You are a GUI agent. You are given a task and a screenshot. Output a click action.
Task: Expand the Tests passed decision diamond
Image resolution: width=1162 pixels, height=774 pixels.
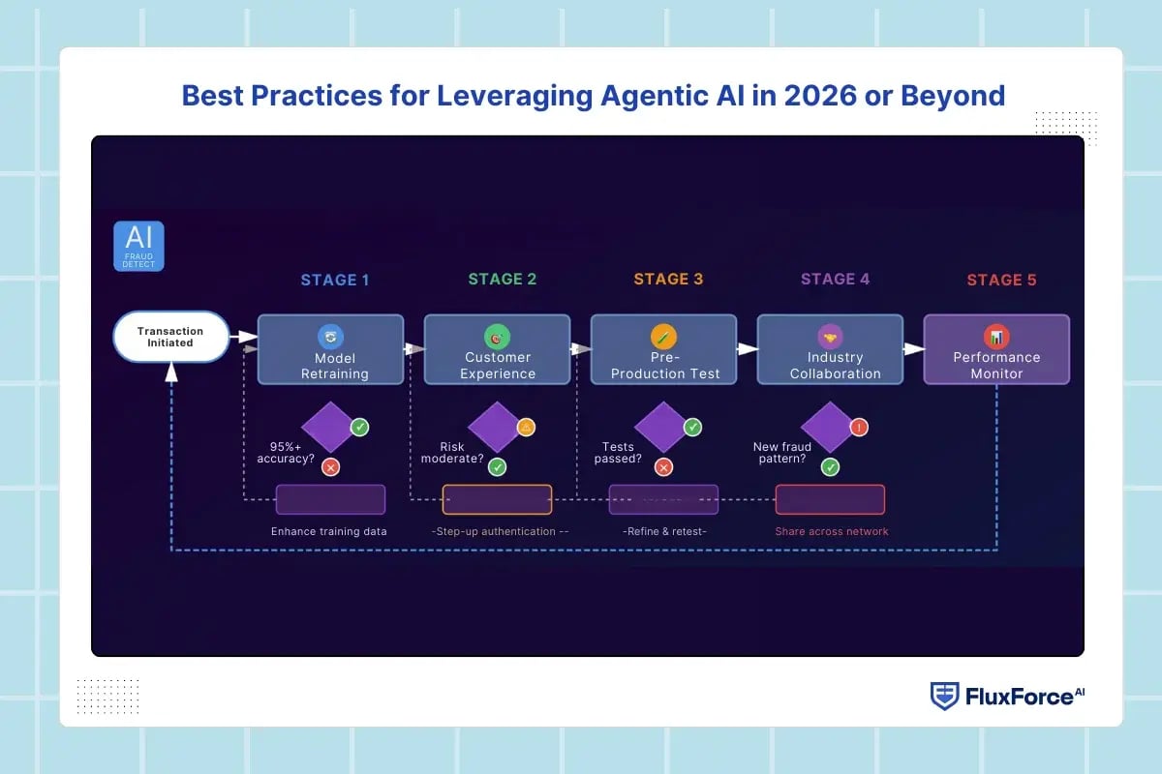tap(663, 429)
